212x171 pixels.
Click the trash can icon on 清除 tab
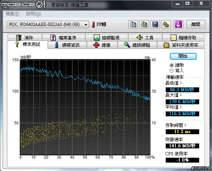click(x=19, y=38)
